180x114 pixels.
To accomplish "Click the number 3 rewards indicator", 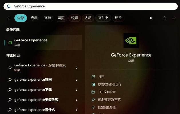I will (164, 18).
